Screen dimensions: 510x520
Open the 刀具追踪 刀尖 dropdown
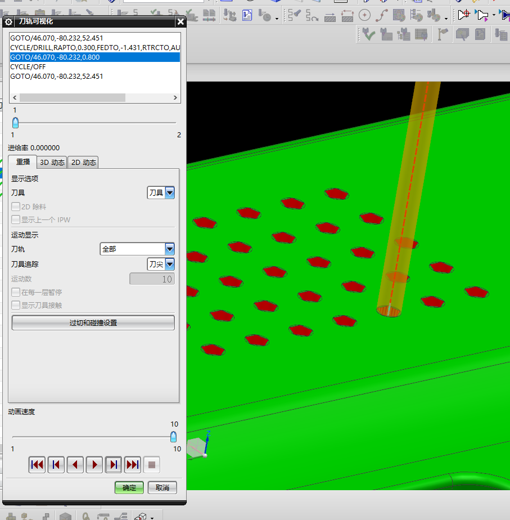tap(161, 265)
